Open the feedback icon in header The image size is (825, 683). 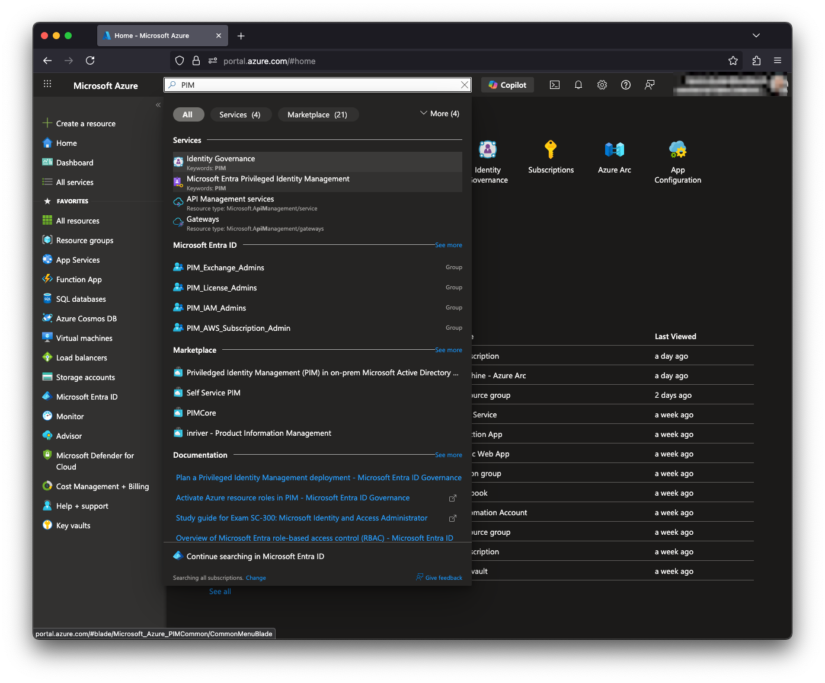point(650,85)
